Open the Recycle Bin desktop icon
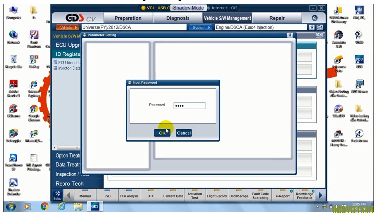The height and width of the screenshot is (215, 377). coord(14,62)
